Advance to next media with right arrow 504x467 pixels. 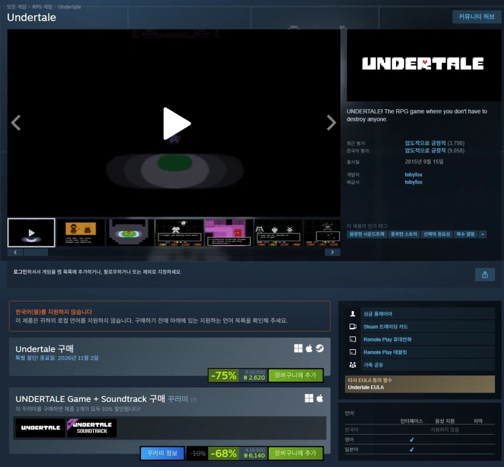(332, 123)
